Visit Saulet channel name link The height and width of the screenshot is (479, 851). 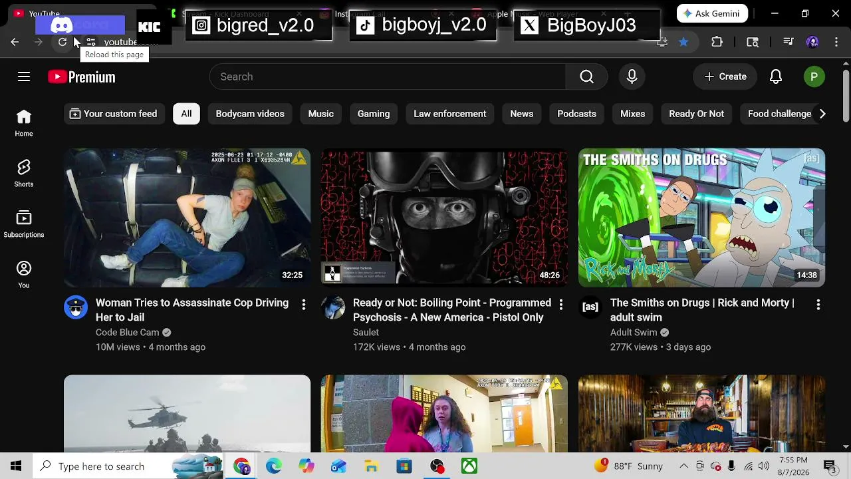coord(366,333)
